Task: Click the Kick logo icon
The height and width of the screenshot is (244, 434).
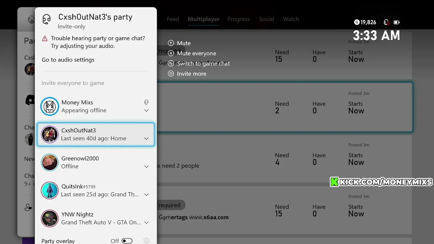Action: pos(334,182)
